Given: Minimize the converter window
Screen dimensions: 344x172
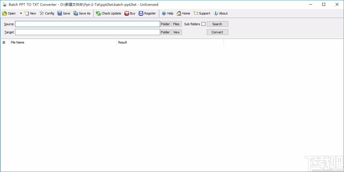Looking at the screenshot, I should 310,4.
